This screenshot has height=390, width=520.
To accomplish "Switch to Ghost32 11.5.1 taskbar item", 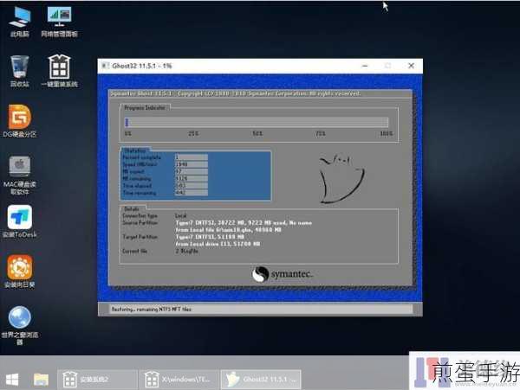I will (261, 379).
